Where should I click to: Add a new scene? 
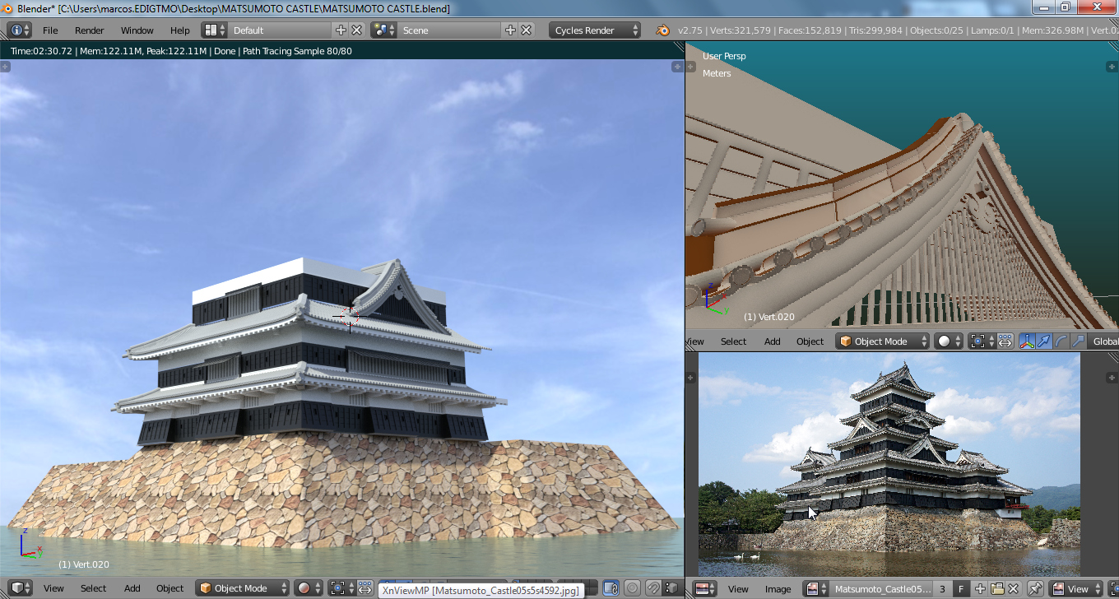(x=510, y=30)
